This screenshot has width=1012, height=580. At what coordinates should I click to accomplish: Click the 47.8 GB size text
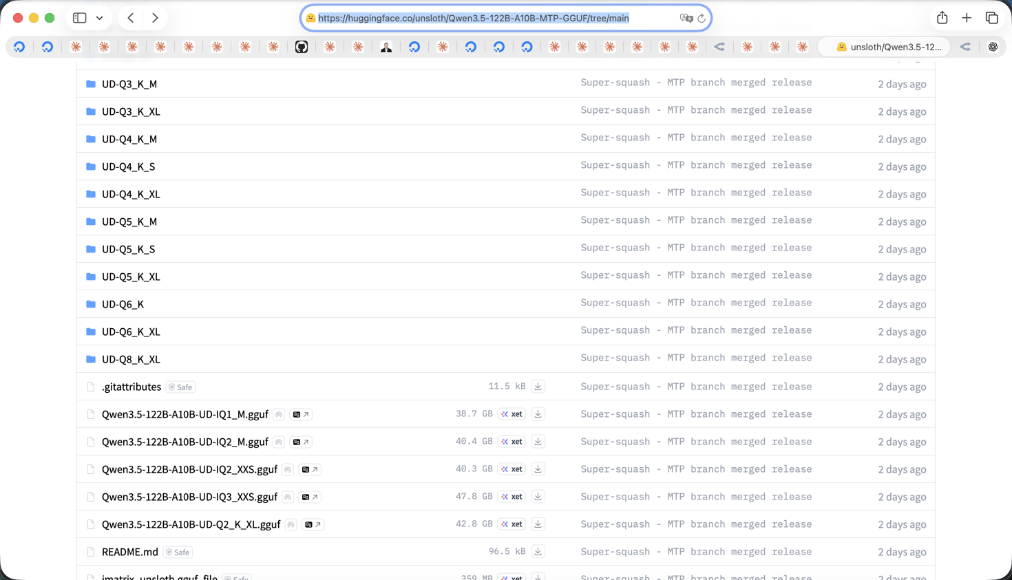pos(474,497)
